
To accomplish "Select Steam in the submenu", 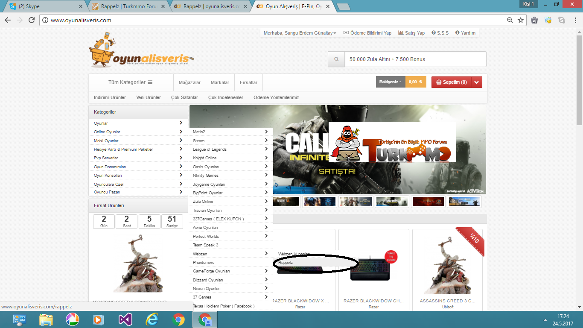I will pyautogui.click(x=230, y=141).
